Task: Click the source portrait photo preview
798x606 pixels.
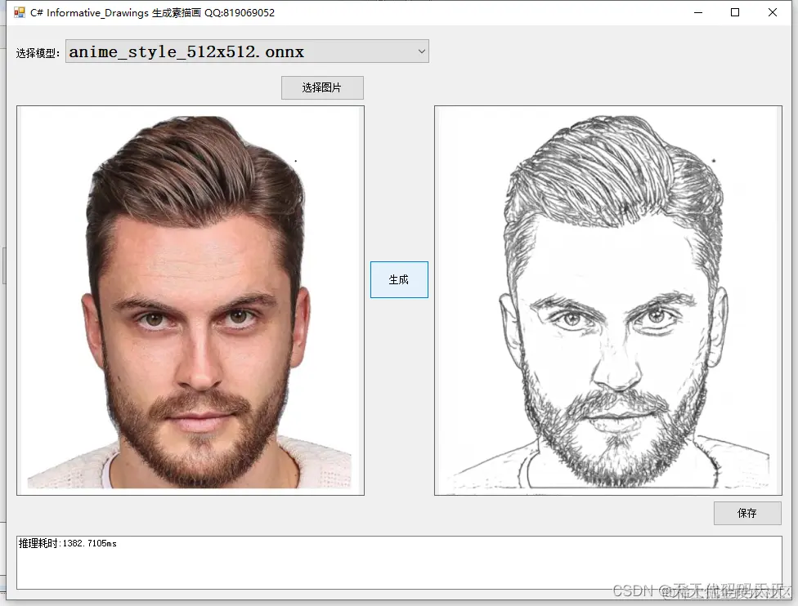Action: tap(191, 301)
